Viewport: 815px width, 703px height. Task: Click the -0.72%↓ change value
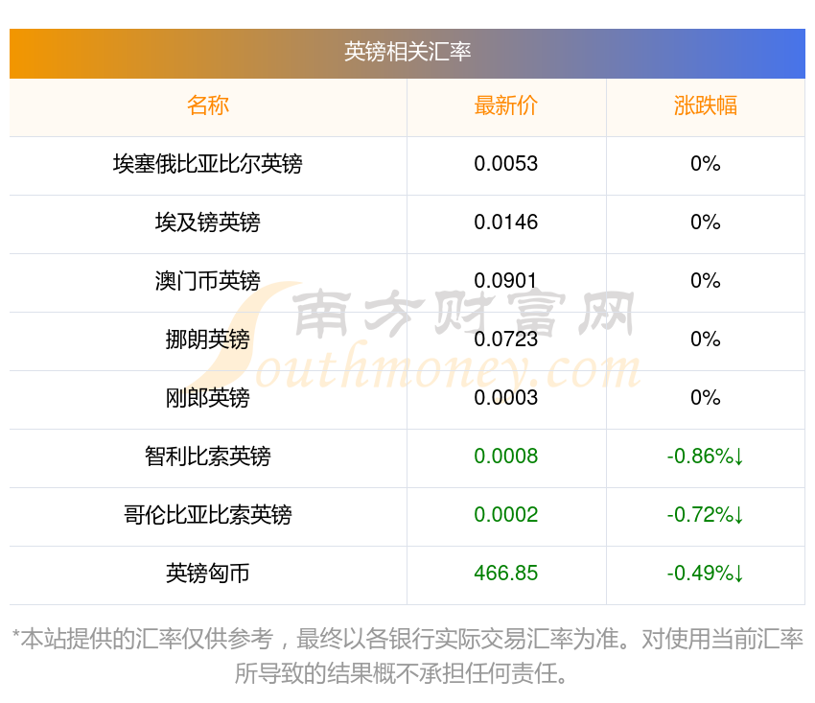pyautogui.click(x=706, y=515)
